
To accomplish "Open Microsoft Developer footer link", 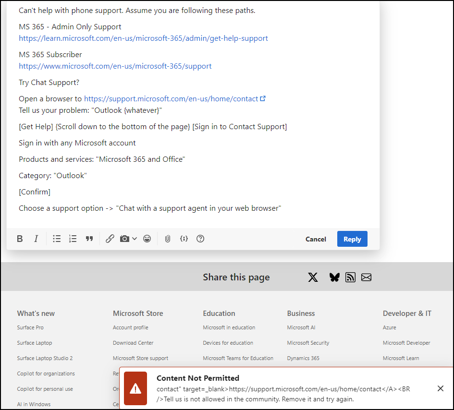I will click(x=406, y=343).
